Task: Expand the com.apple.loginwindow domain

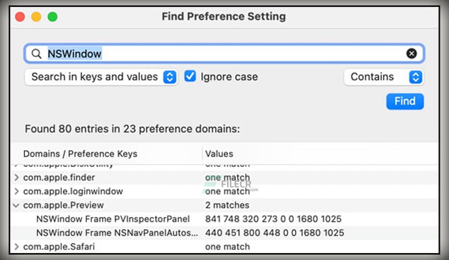Action: click(17, 191)
